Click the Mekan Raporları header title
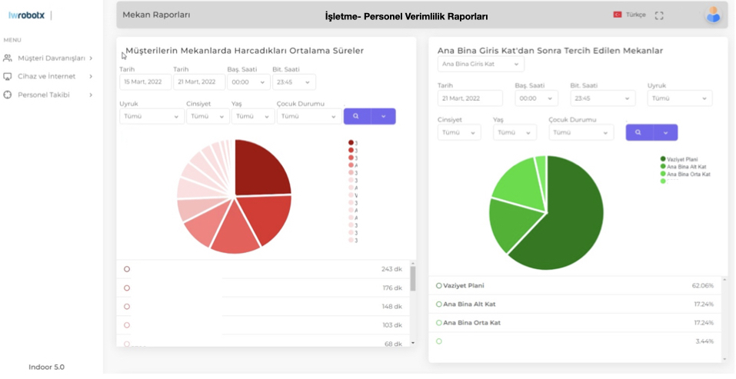Image resolution: width=736 pixels, height=379 pixels. pos(156,15)
